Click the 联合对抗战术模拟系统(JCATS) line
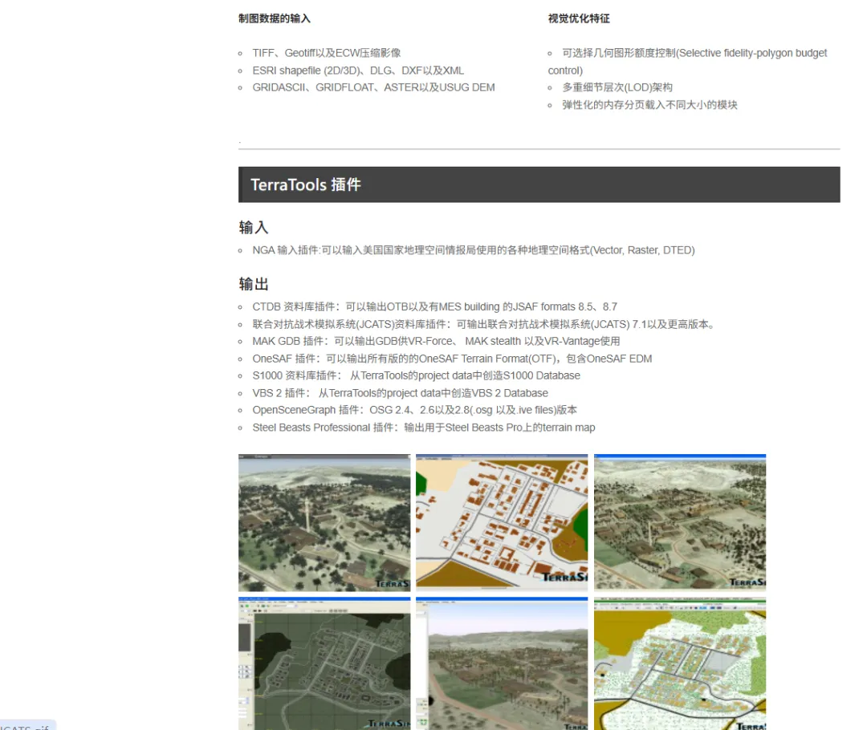Screen dimensions: 867x730 click(x=484, y=324)
